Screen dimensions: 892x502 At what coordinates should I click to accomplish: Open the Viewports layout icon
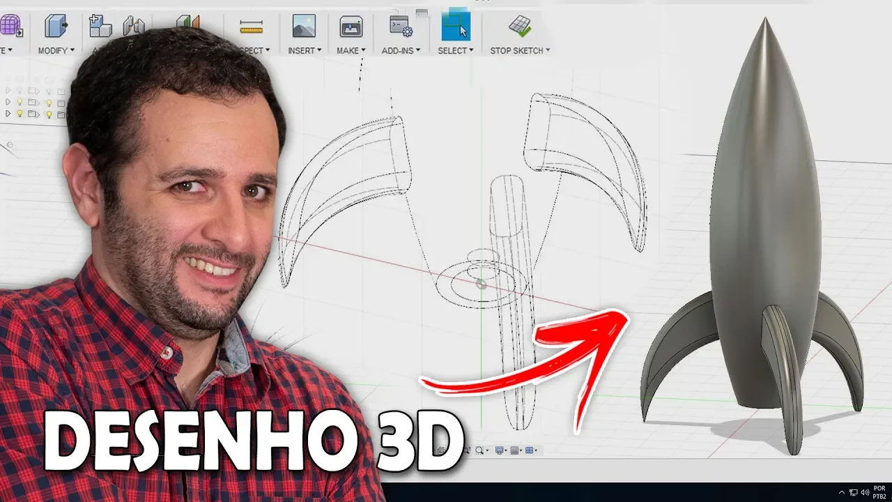[530, 451]
